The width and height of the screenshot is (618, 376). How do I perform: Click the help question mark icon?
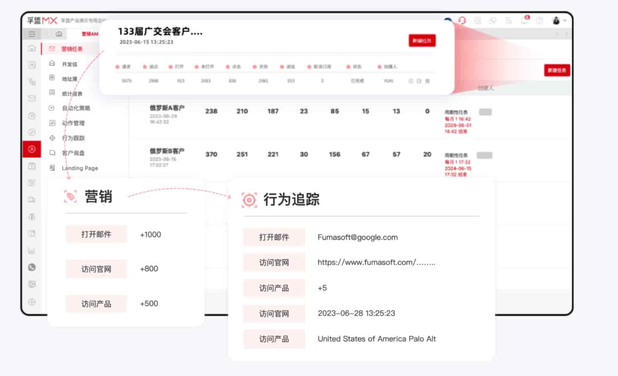pos(540,20)
